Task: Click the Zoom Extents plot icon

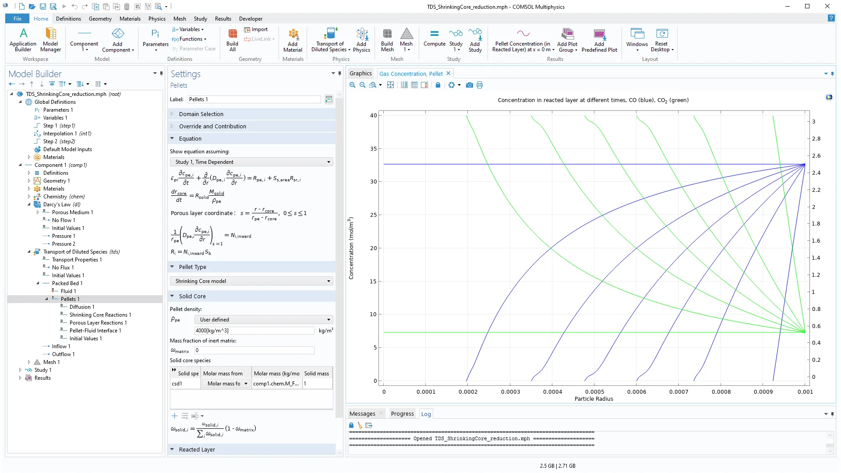Action: click(390, 85)
